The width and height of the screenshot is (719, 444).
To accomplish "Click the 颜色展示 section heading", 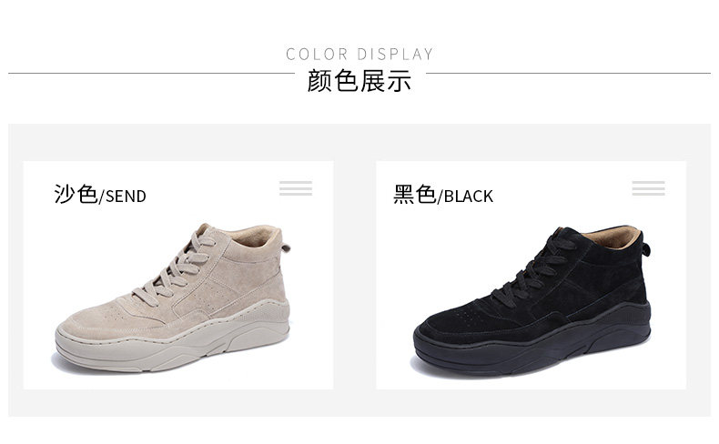I will tap(359, 81).
